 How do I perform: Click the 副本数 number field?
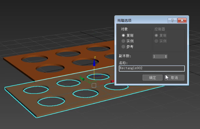158,57
